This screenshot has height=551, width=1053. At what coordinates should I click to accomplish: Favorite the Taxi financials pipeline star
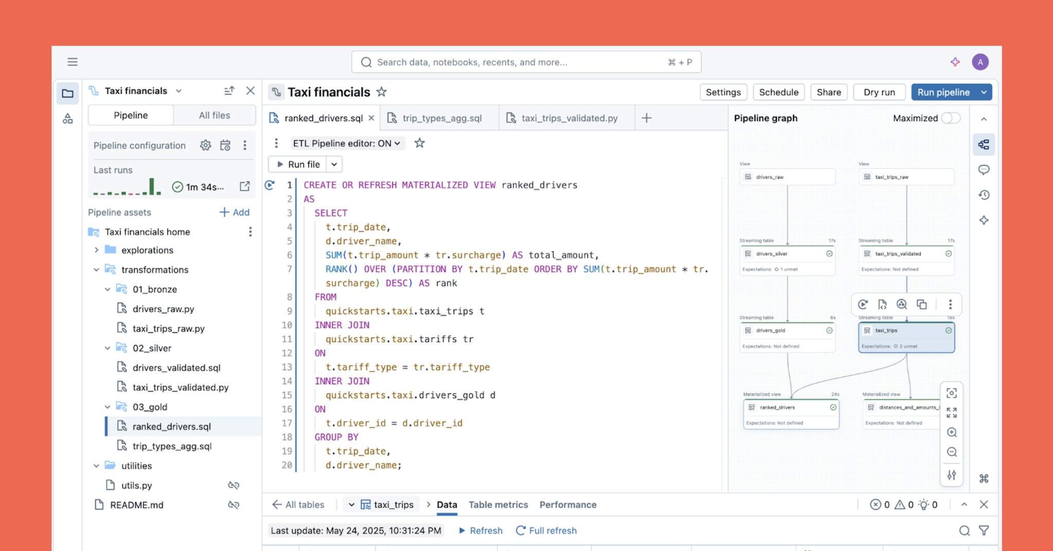point(382,92)
